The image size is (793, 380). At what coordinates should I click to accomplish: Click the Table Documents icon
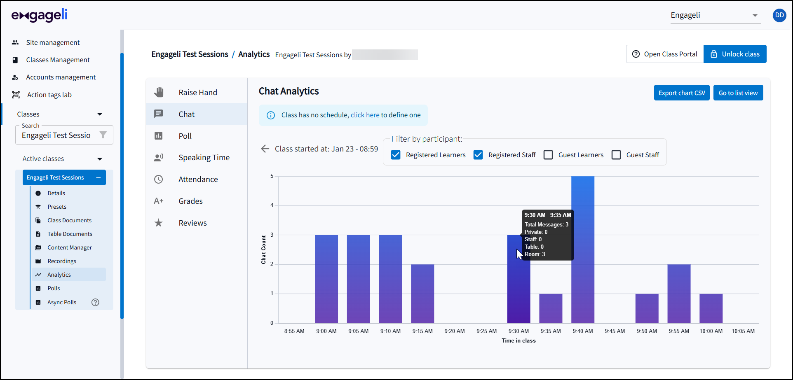click(x=38, y=234)
